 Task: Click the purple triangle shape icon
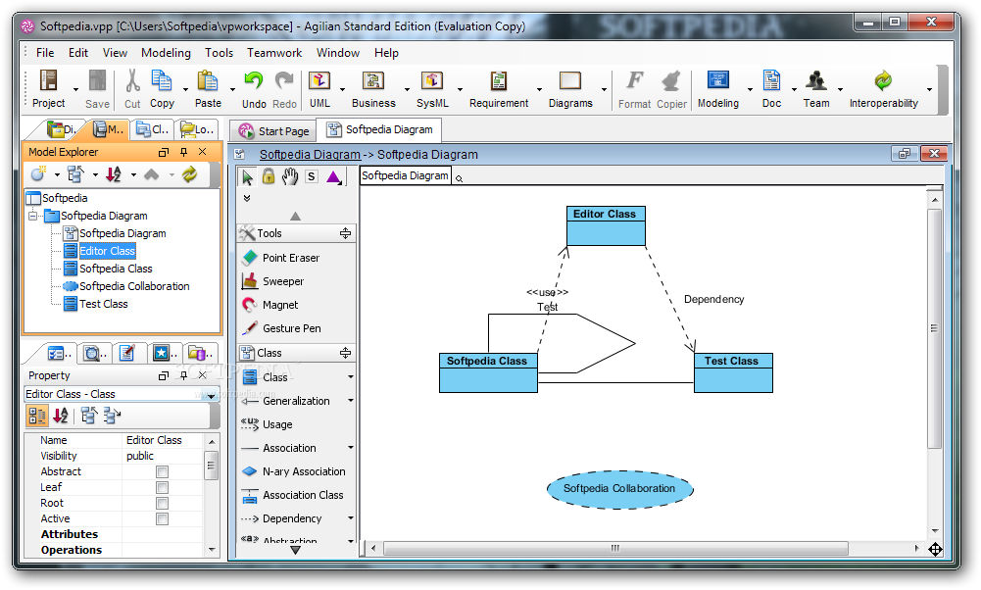pyautogui.click(x=333, y=177)
